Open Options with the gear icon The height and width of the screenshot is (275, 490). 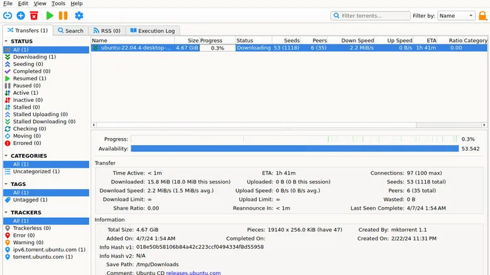coord(79,16)
